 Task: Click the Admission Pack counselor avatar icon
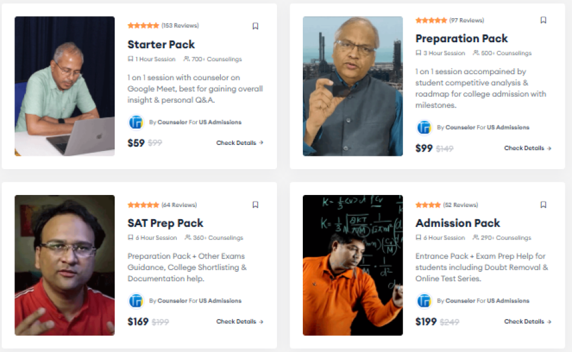(x=424, y=301)
